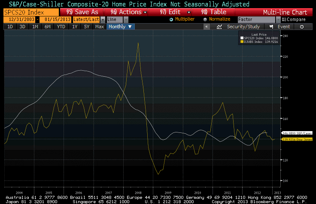Image resolution: width=316 pixels, height=204 pixels.
Task: Click the 2008 x-axis label
Action: [x=138, y=193]
